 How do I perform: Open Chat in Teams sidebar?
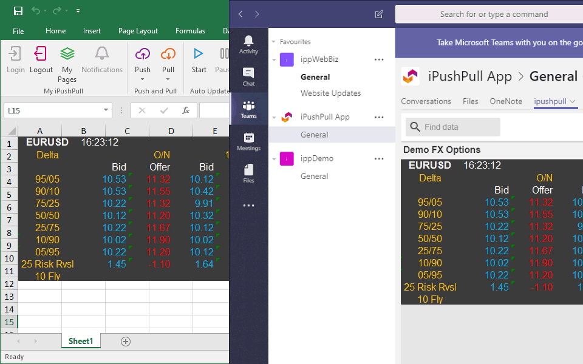[x=248, y=76]
